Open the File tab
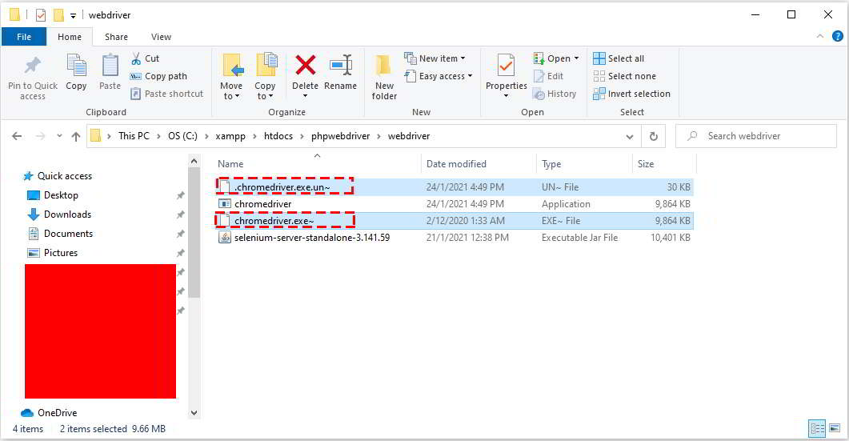Viewport: 849px width, 441px height. pyautogui.click(x=24, y=37)
